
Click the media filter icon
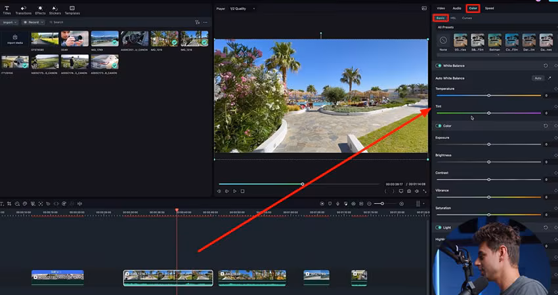[197, 22]
